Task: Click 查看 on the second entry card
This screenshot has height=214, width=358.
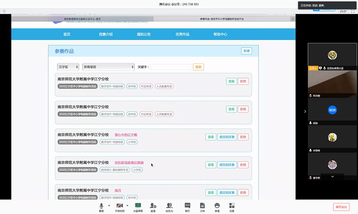Action: coord(232,109)
